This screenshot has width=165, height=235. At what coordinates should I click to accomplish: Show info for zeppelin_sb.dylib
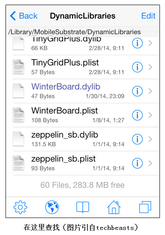pyautogui.click(x=137, y=139)
